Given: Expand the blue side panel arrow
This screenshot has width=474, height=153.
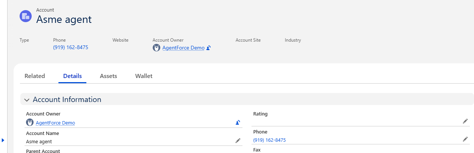Looking at the screenshot, I should pyautogui.click(x=3, y=140).
